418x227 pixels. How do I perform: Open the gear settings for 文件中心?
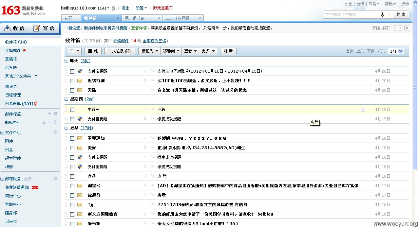(55, 132)
